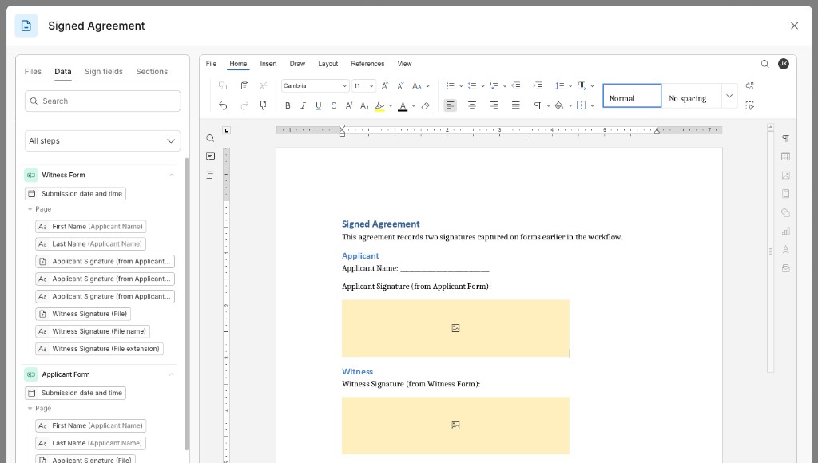
Task: Click the Replace icon in the ribbon
Action: [749, 85]
